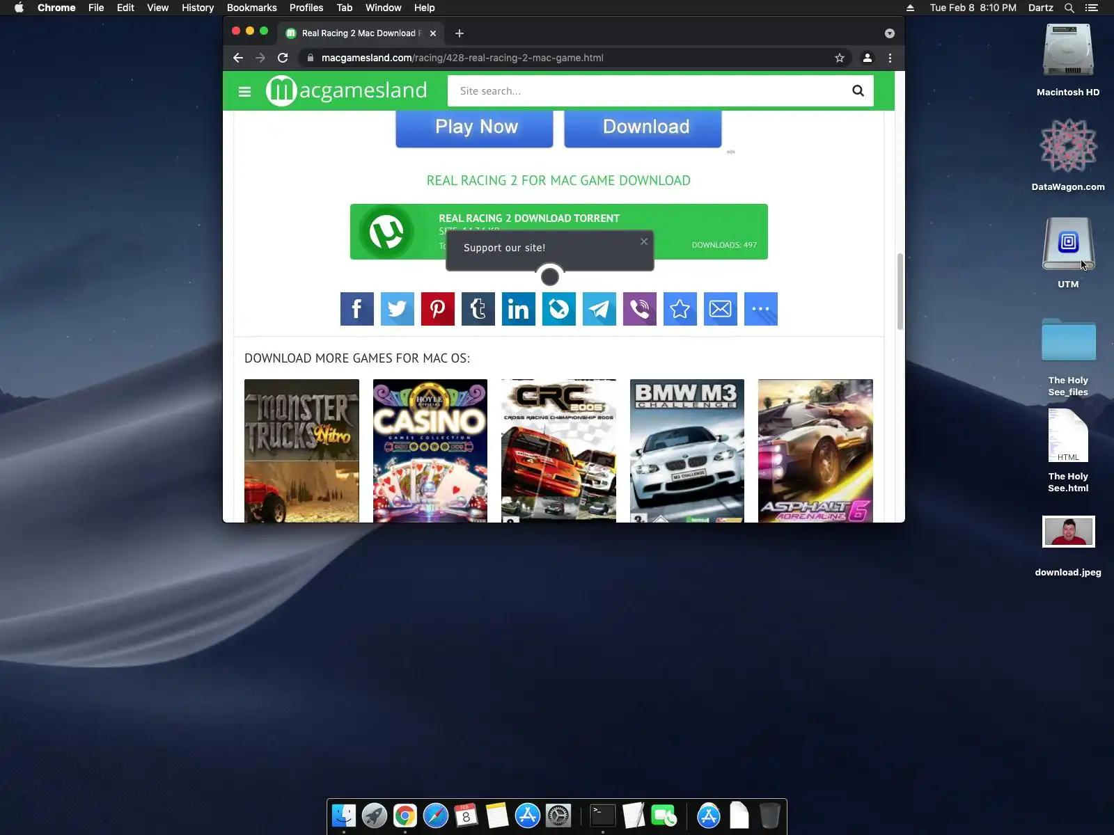Open the Edit menu
The image size is (1114, 835).
click(x=125, y=8)
